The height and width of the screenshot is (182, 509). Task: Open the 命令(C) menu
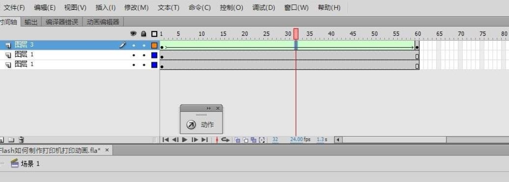(199, 7)
